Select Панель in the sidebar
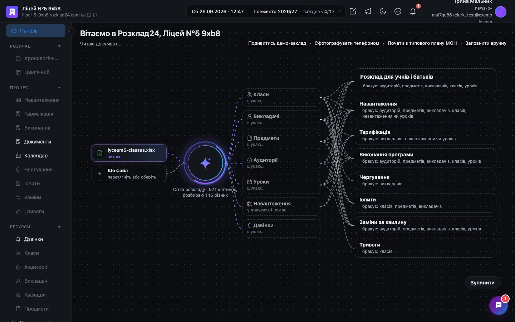This screenshot has height=322, width=515. (x=35, y=31)
